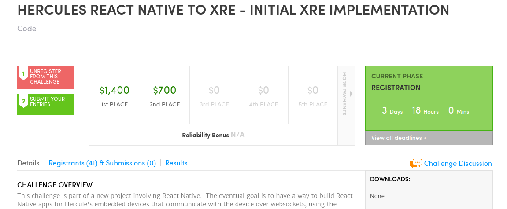The height and width of the screenshot is (209, 507).
Task: Click the challenge title heading
Action: coord(233,10)
